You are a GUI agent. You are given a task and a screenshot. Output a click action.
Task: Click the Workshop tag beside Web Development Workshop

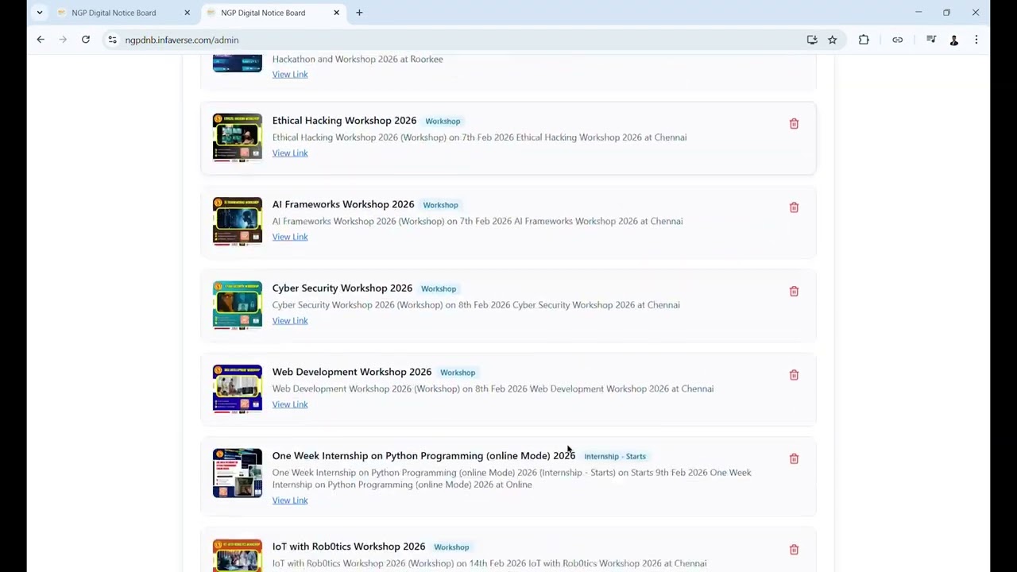(458, 373)
